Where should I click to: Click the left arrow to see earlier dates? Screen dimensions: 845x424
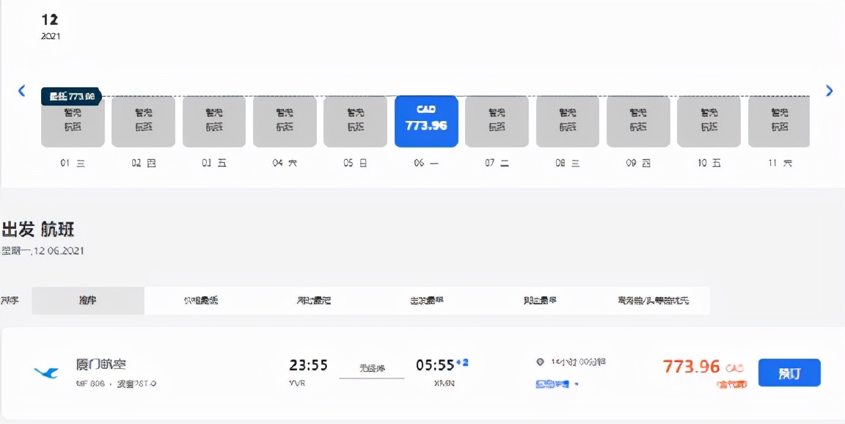coord(22,89)
